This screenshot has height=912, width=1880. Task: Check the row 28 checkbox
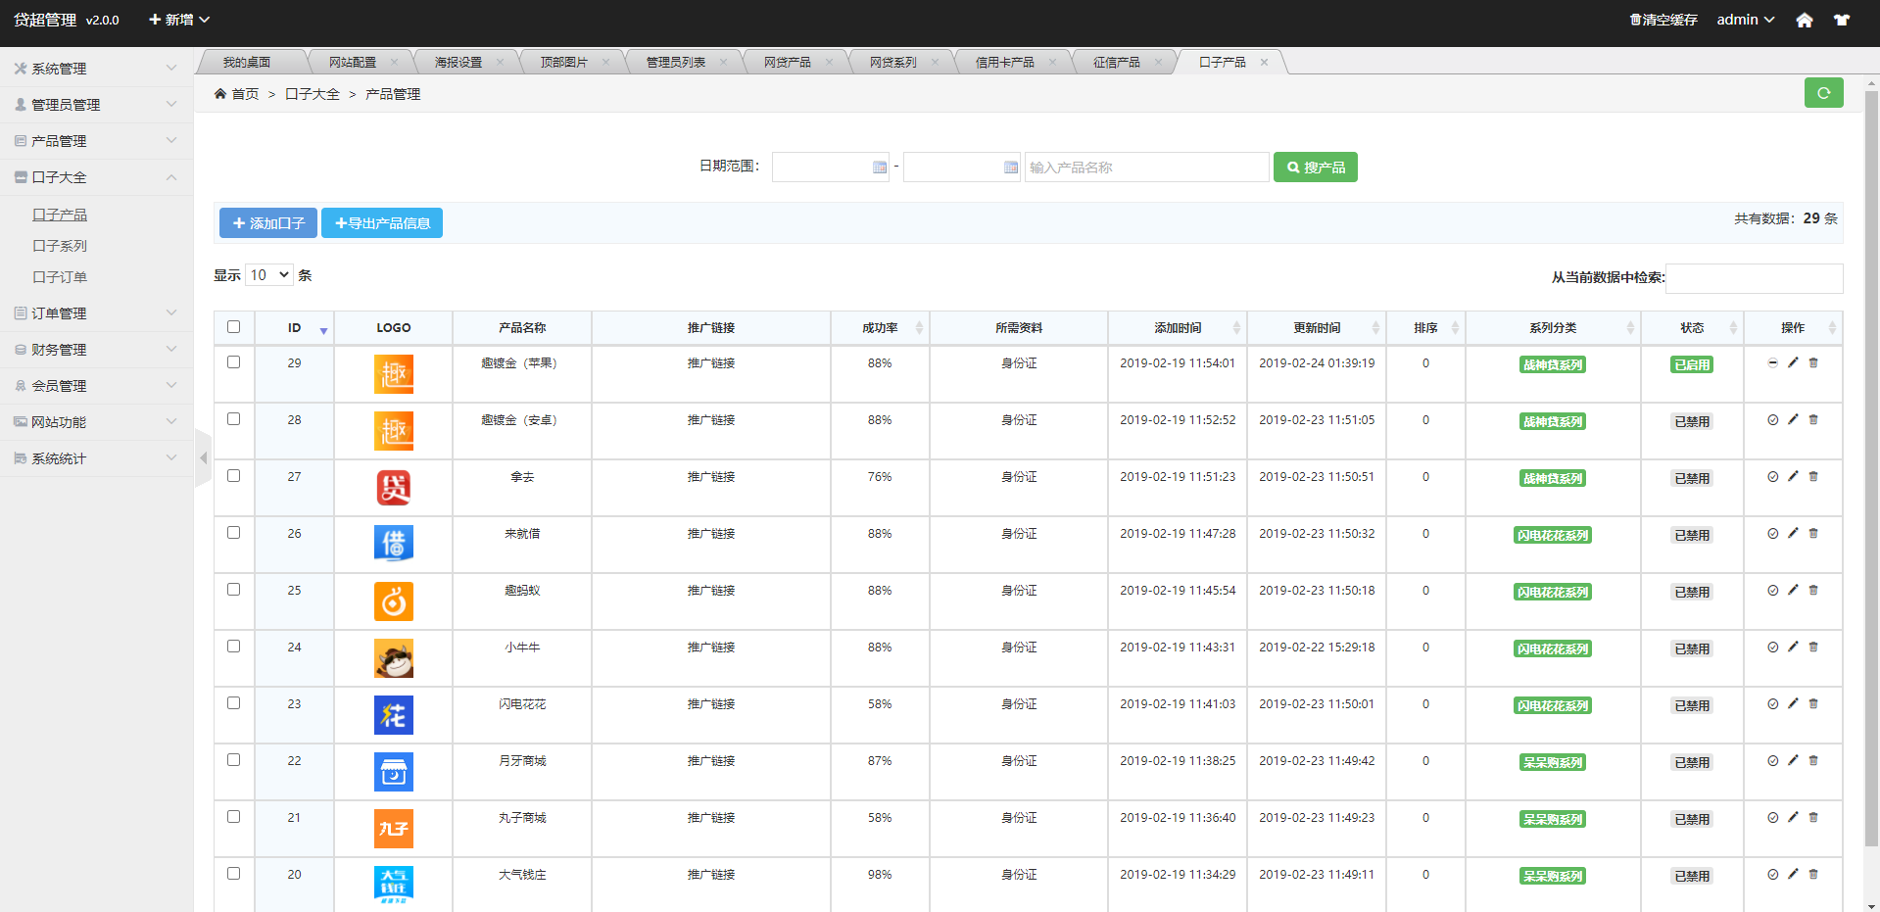pos(233,419)
